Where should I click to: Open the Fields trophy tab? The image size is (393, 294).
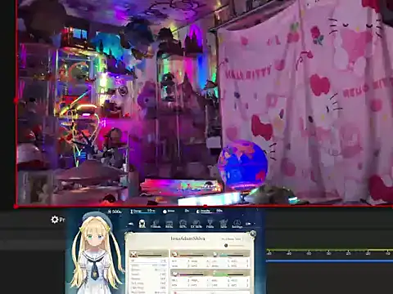[x=210, y=224]
